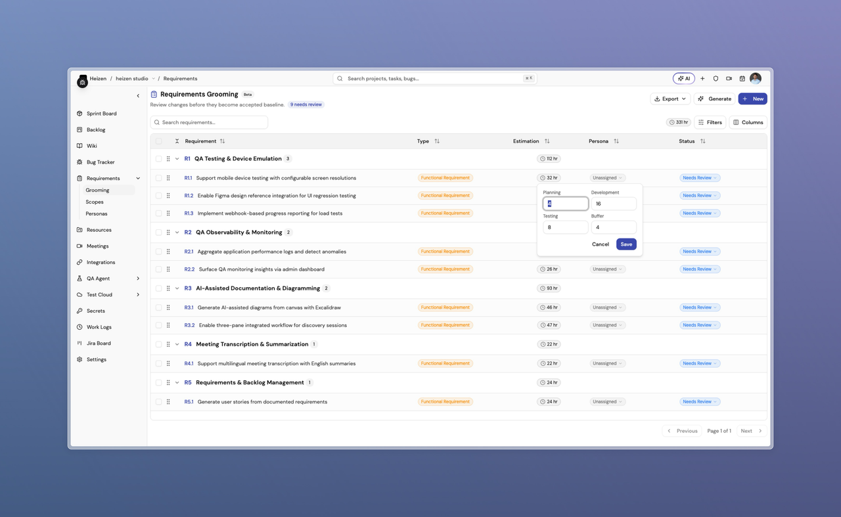This screenshot has width=841, height=517.
Task: Click the blue New button
Action: coord(753,99)
